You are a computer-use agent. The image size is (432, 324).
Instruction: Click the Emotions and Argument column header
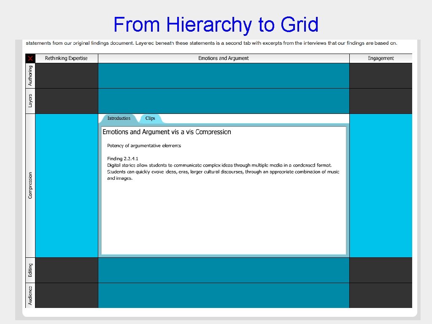pyautogui.click(x=224, y=58)
